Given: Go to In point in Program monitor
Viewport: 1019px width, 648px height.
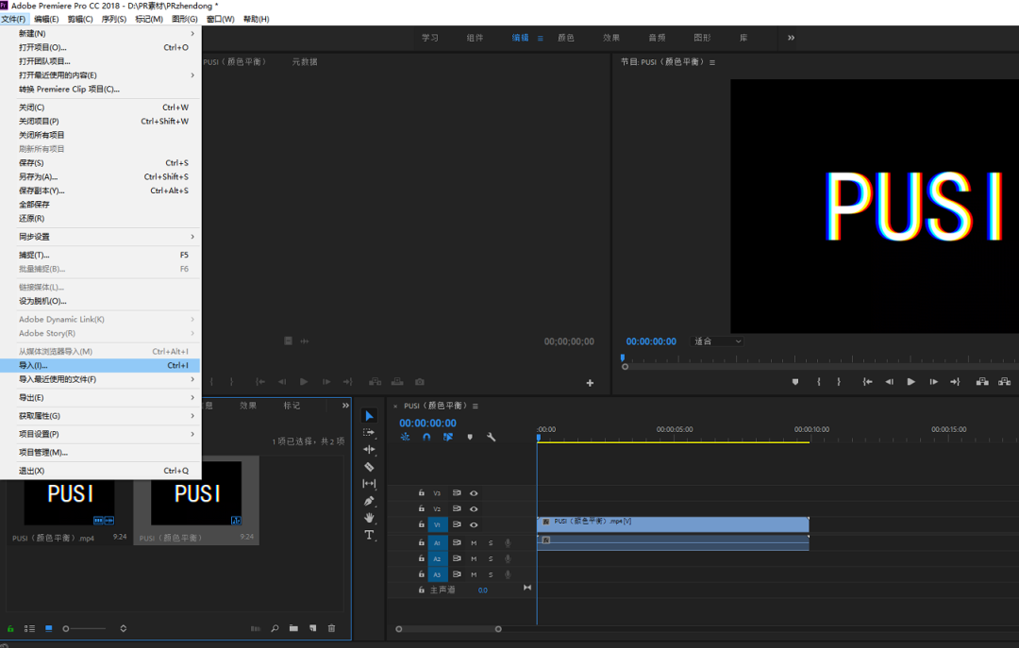Looking at the screenshot, I should (867, 382).
